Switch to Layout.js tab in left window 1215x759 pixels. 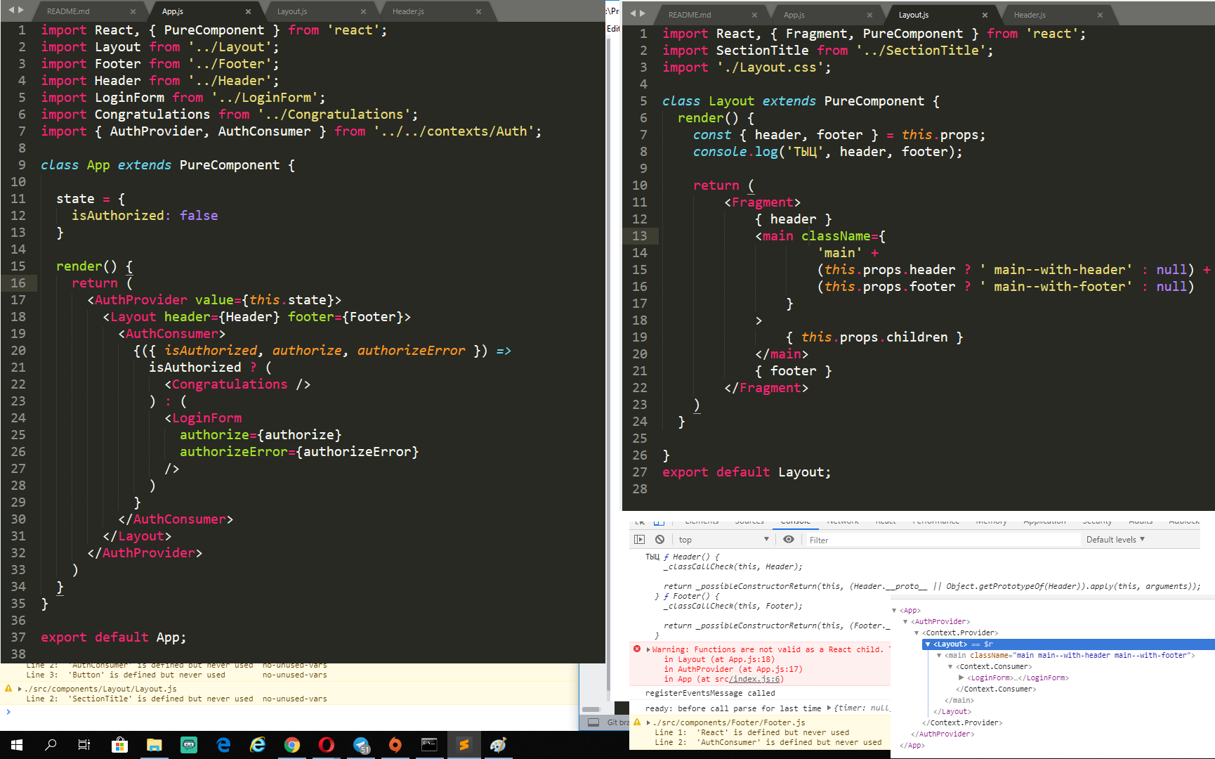[x=292, y=11]
